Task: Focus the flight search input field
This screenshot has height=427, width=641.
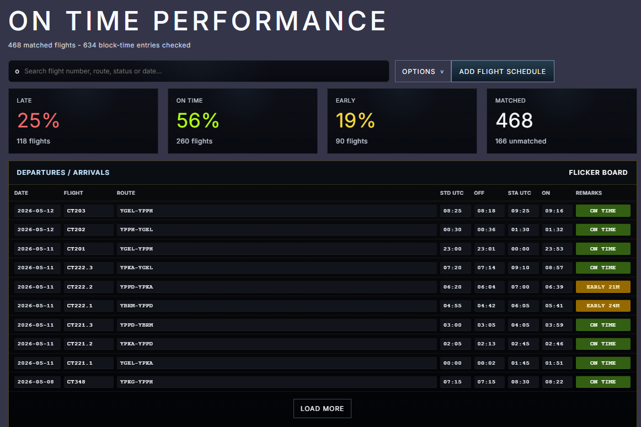Action: click(199, 71)
